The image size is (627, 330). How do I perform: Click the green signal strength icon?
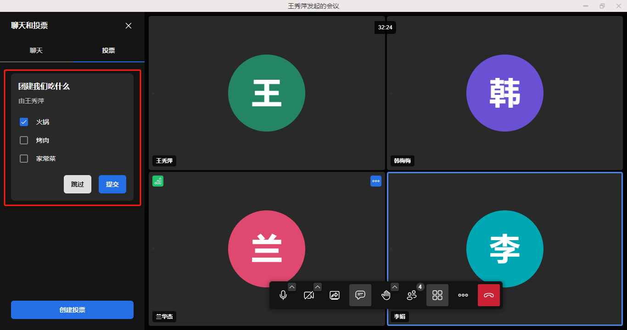click(x=158, y=181)
